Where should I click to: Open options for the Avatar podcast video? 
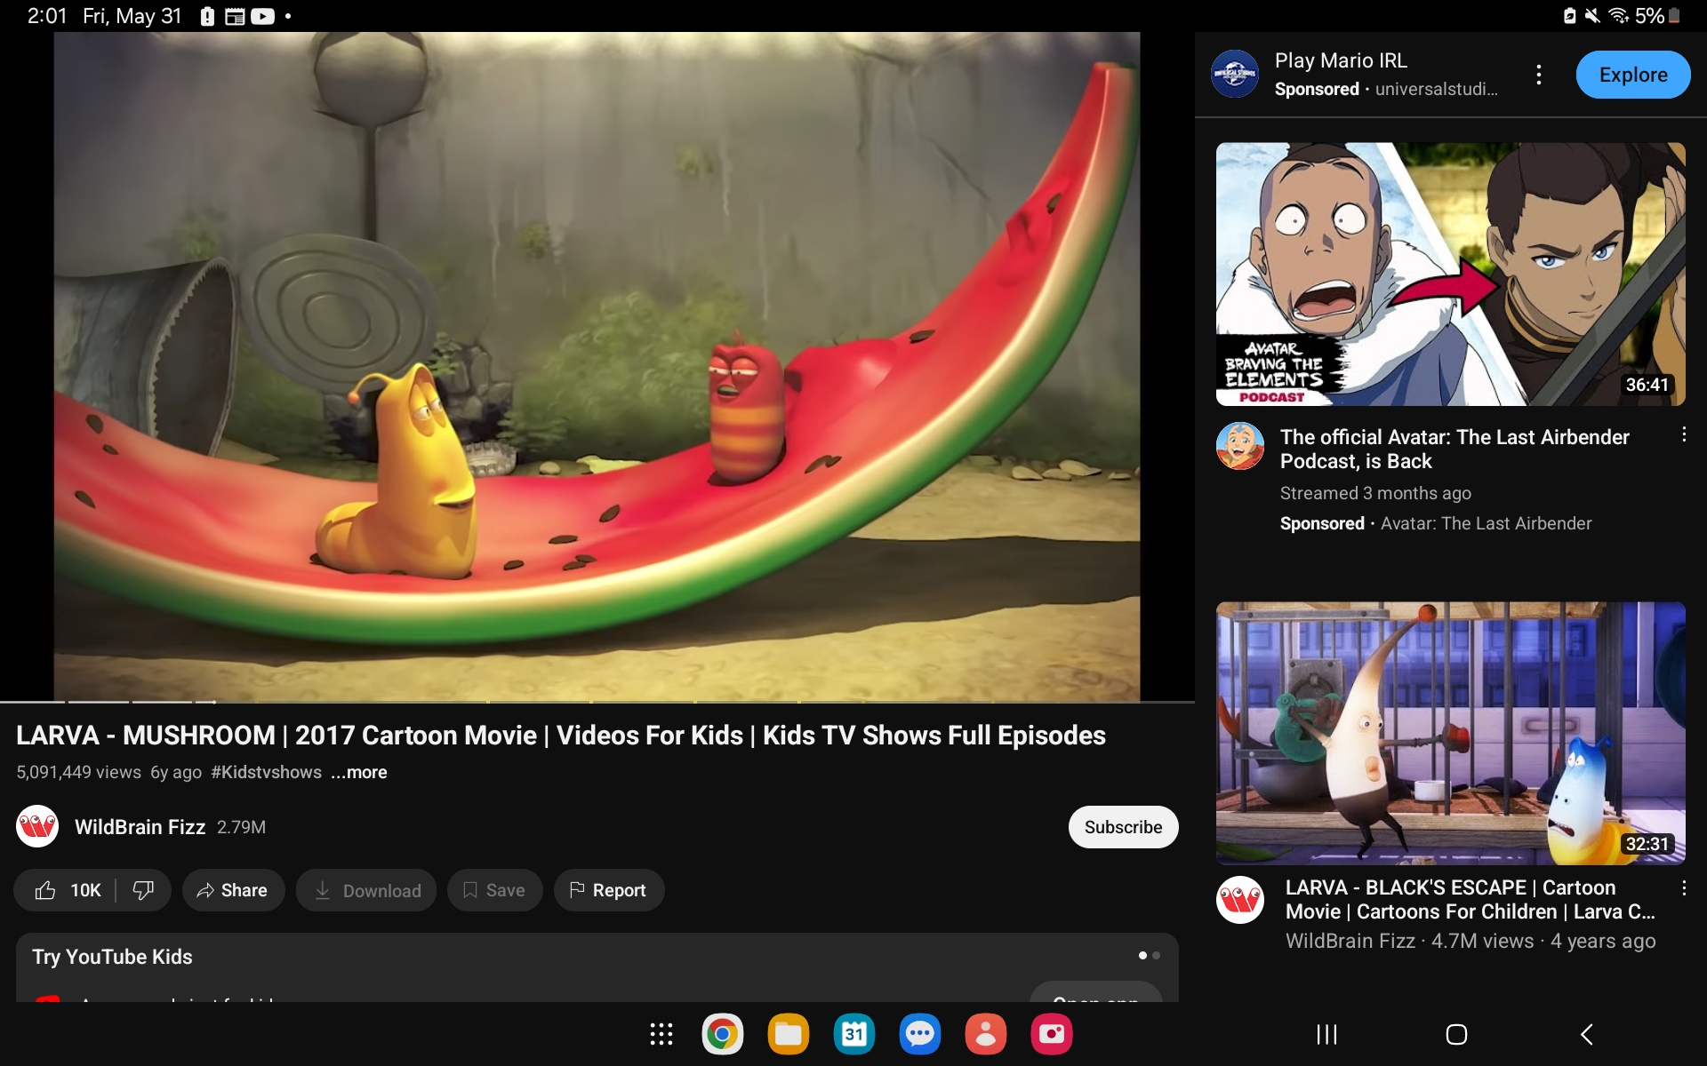click(1683, 434)
